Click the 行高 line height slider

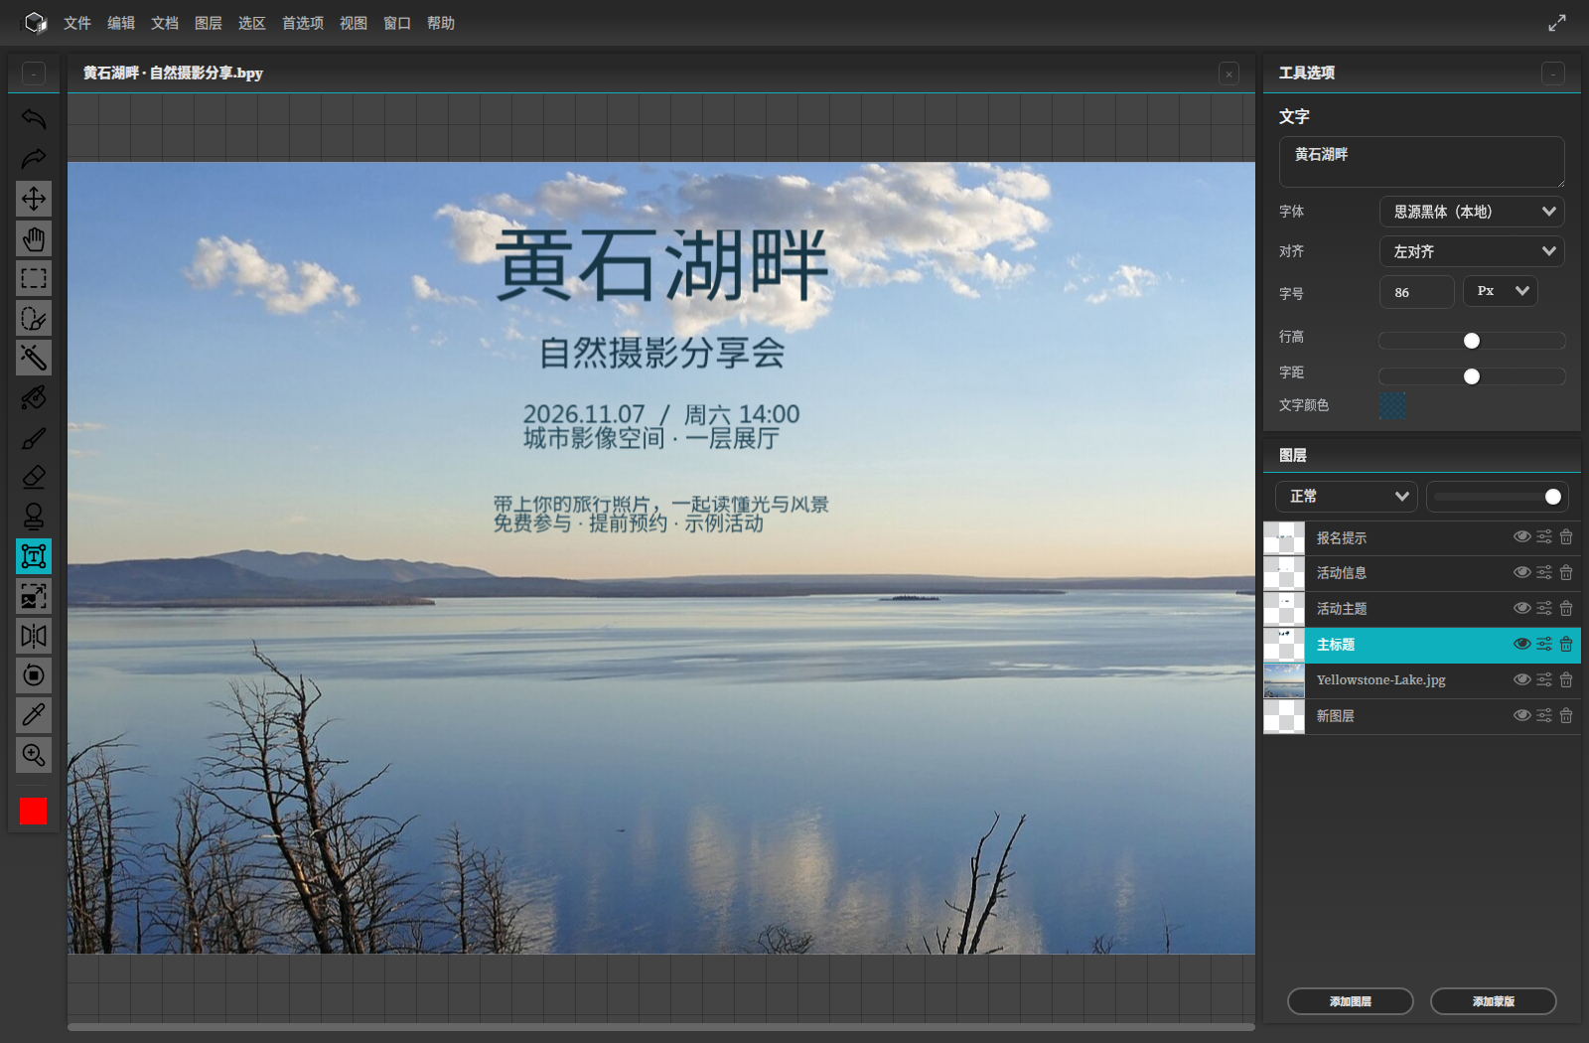[x=1472, y=341]
